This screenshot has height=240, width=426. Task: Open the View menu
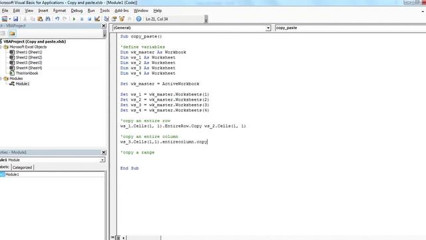pos(29,11)
